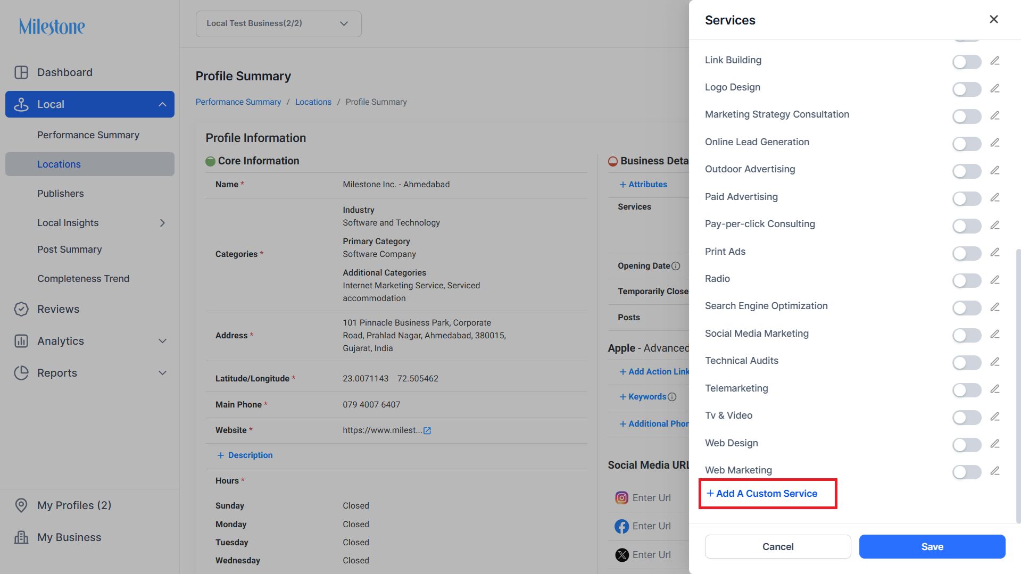Expand the Analytics menu
The image size is (1021, 574).
pos(162,341)
